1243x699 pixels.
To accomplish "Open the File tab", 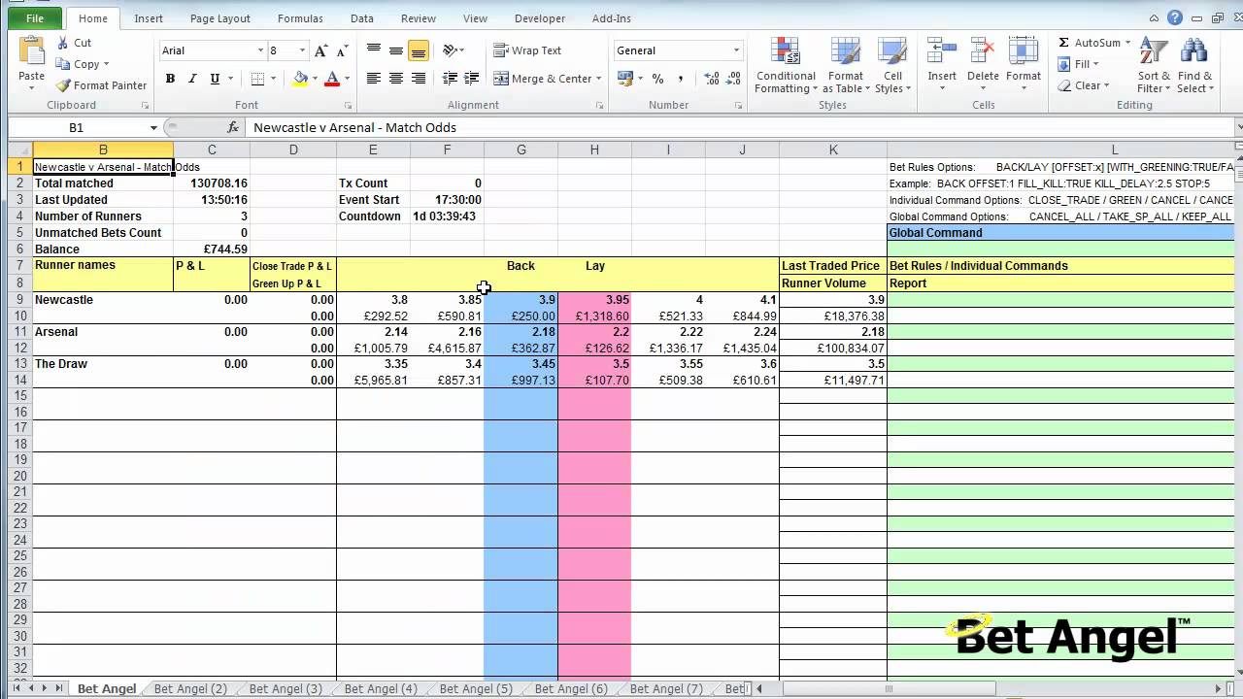I will point(35,18).
